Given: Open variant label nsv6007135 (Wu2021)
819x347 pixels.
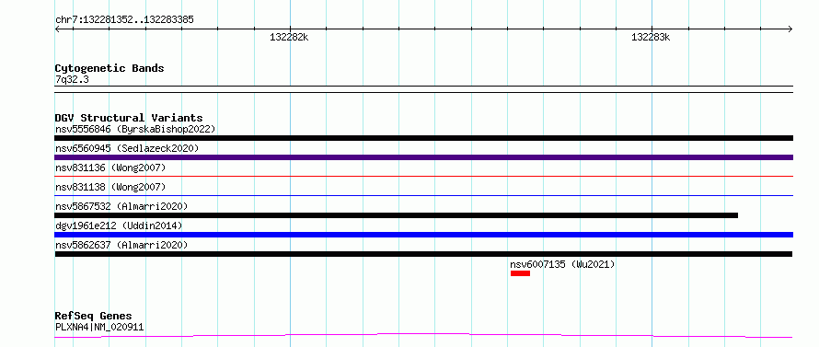Looking at the screenshot, I should [x=562, y=264].
